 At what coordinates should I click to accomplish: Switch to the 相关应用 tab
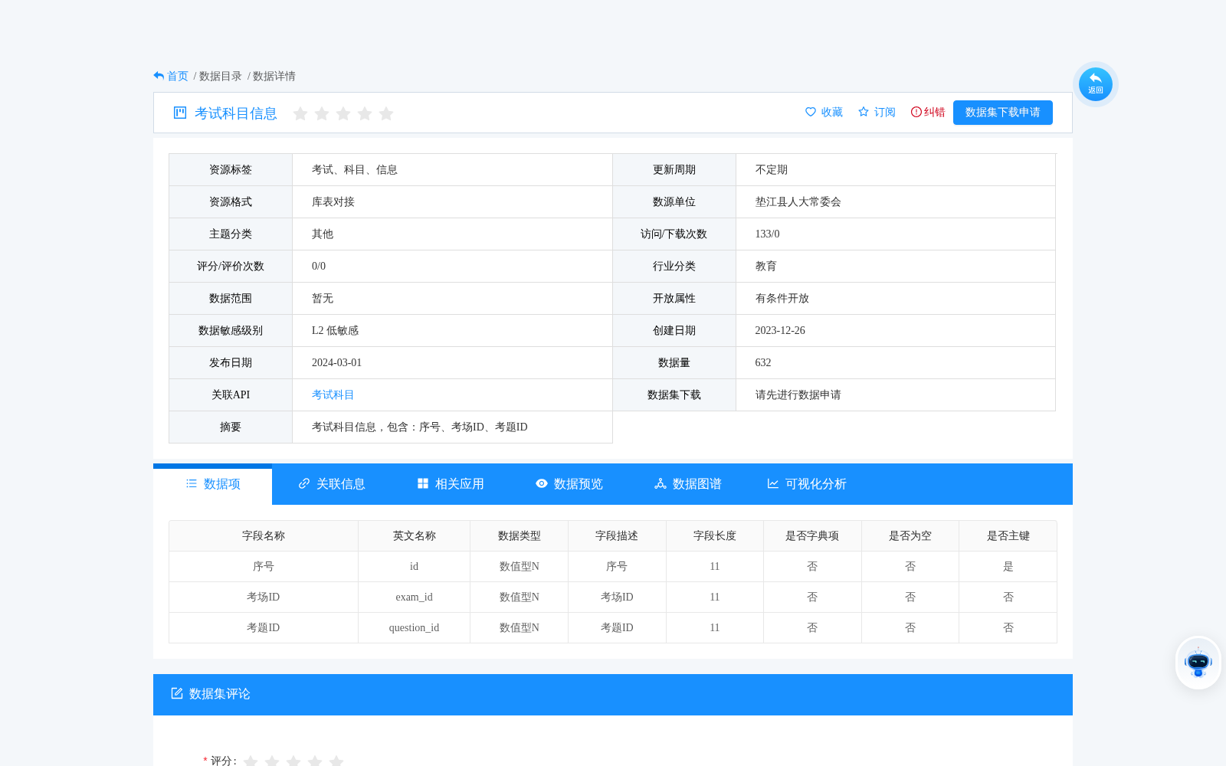click(451, 484)
